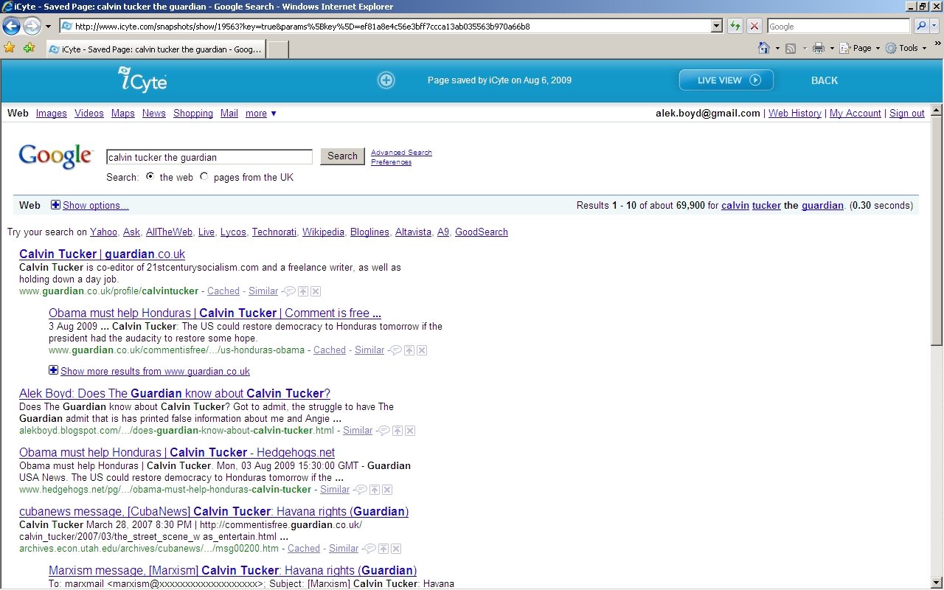
Task: Open search provider dropdown arrow
Action: click(935, 26)
